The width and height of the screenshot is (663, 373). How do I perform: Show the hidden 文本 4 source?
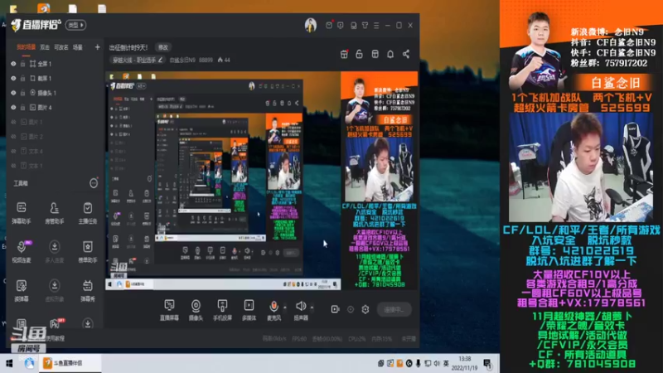[13, 151]
